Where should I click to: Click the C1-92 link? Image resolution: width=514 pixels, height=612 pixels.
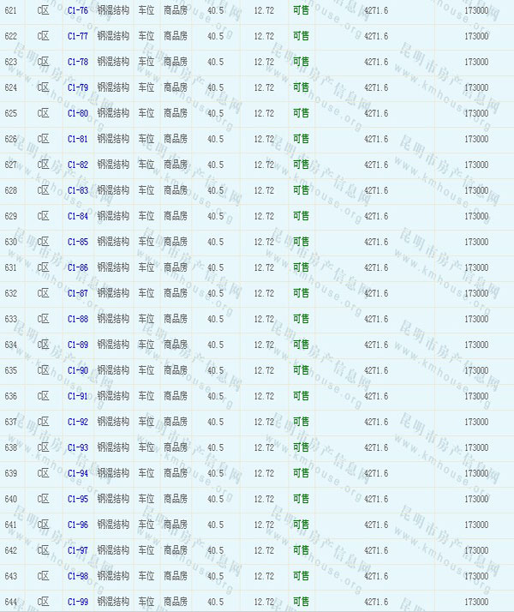[x=77, y=422]
